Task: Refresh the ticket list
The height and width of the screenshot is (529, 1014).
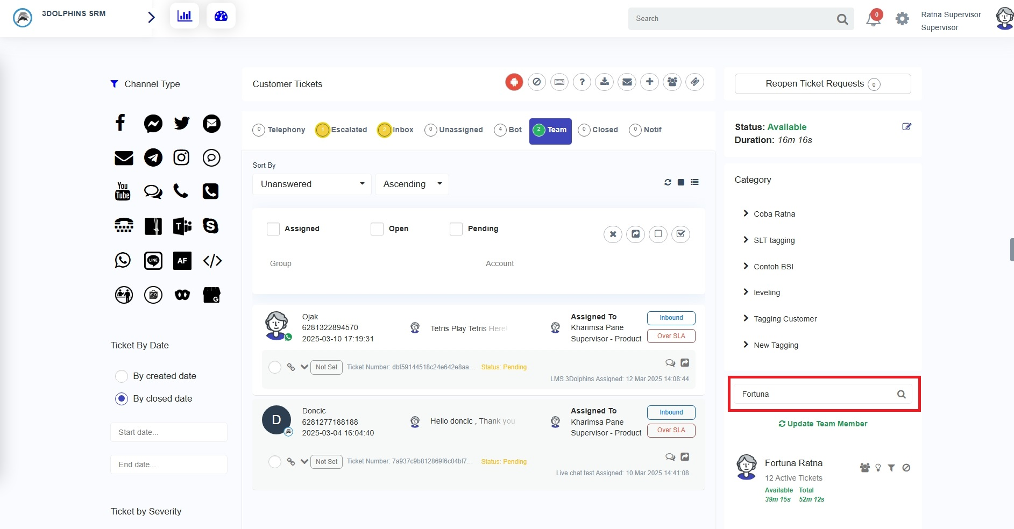Action: click(668, 182)
